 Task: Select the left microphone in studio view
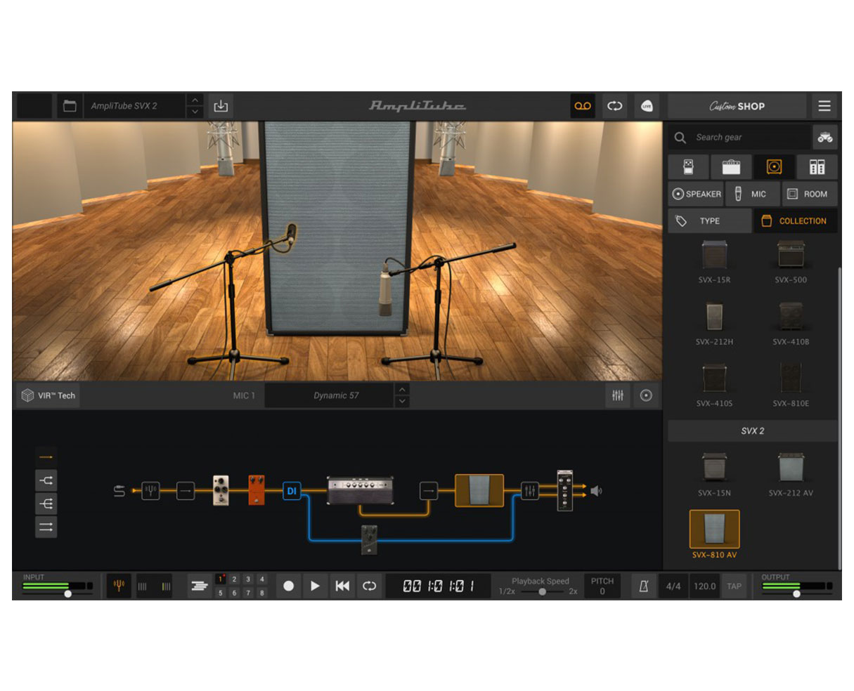(290, 234)
